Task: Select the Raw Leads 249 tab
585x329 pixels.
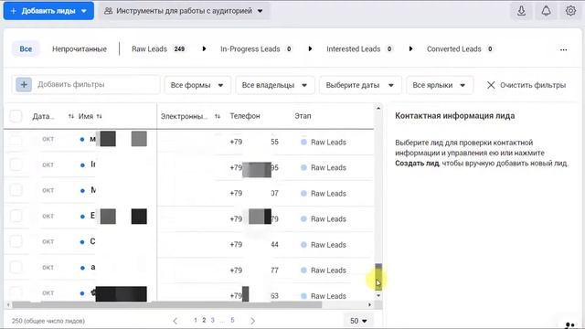Action: click(158, 48)
